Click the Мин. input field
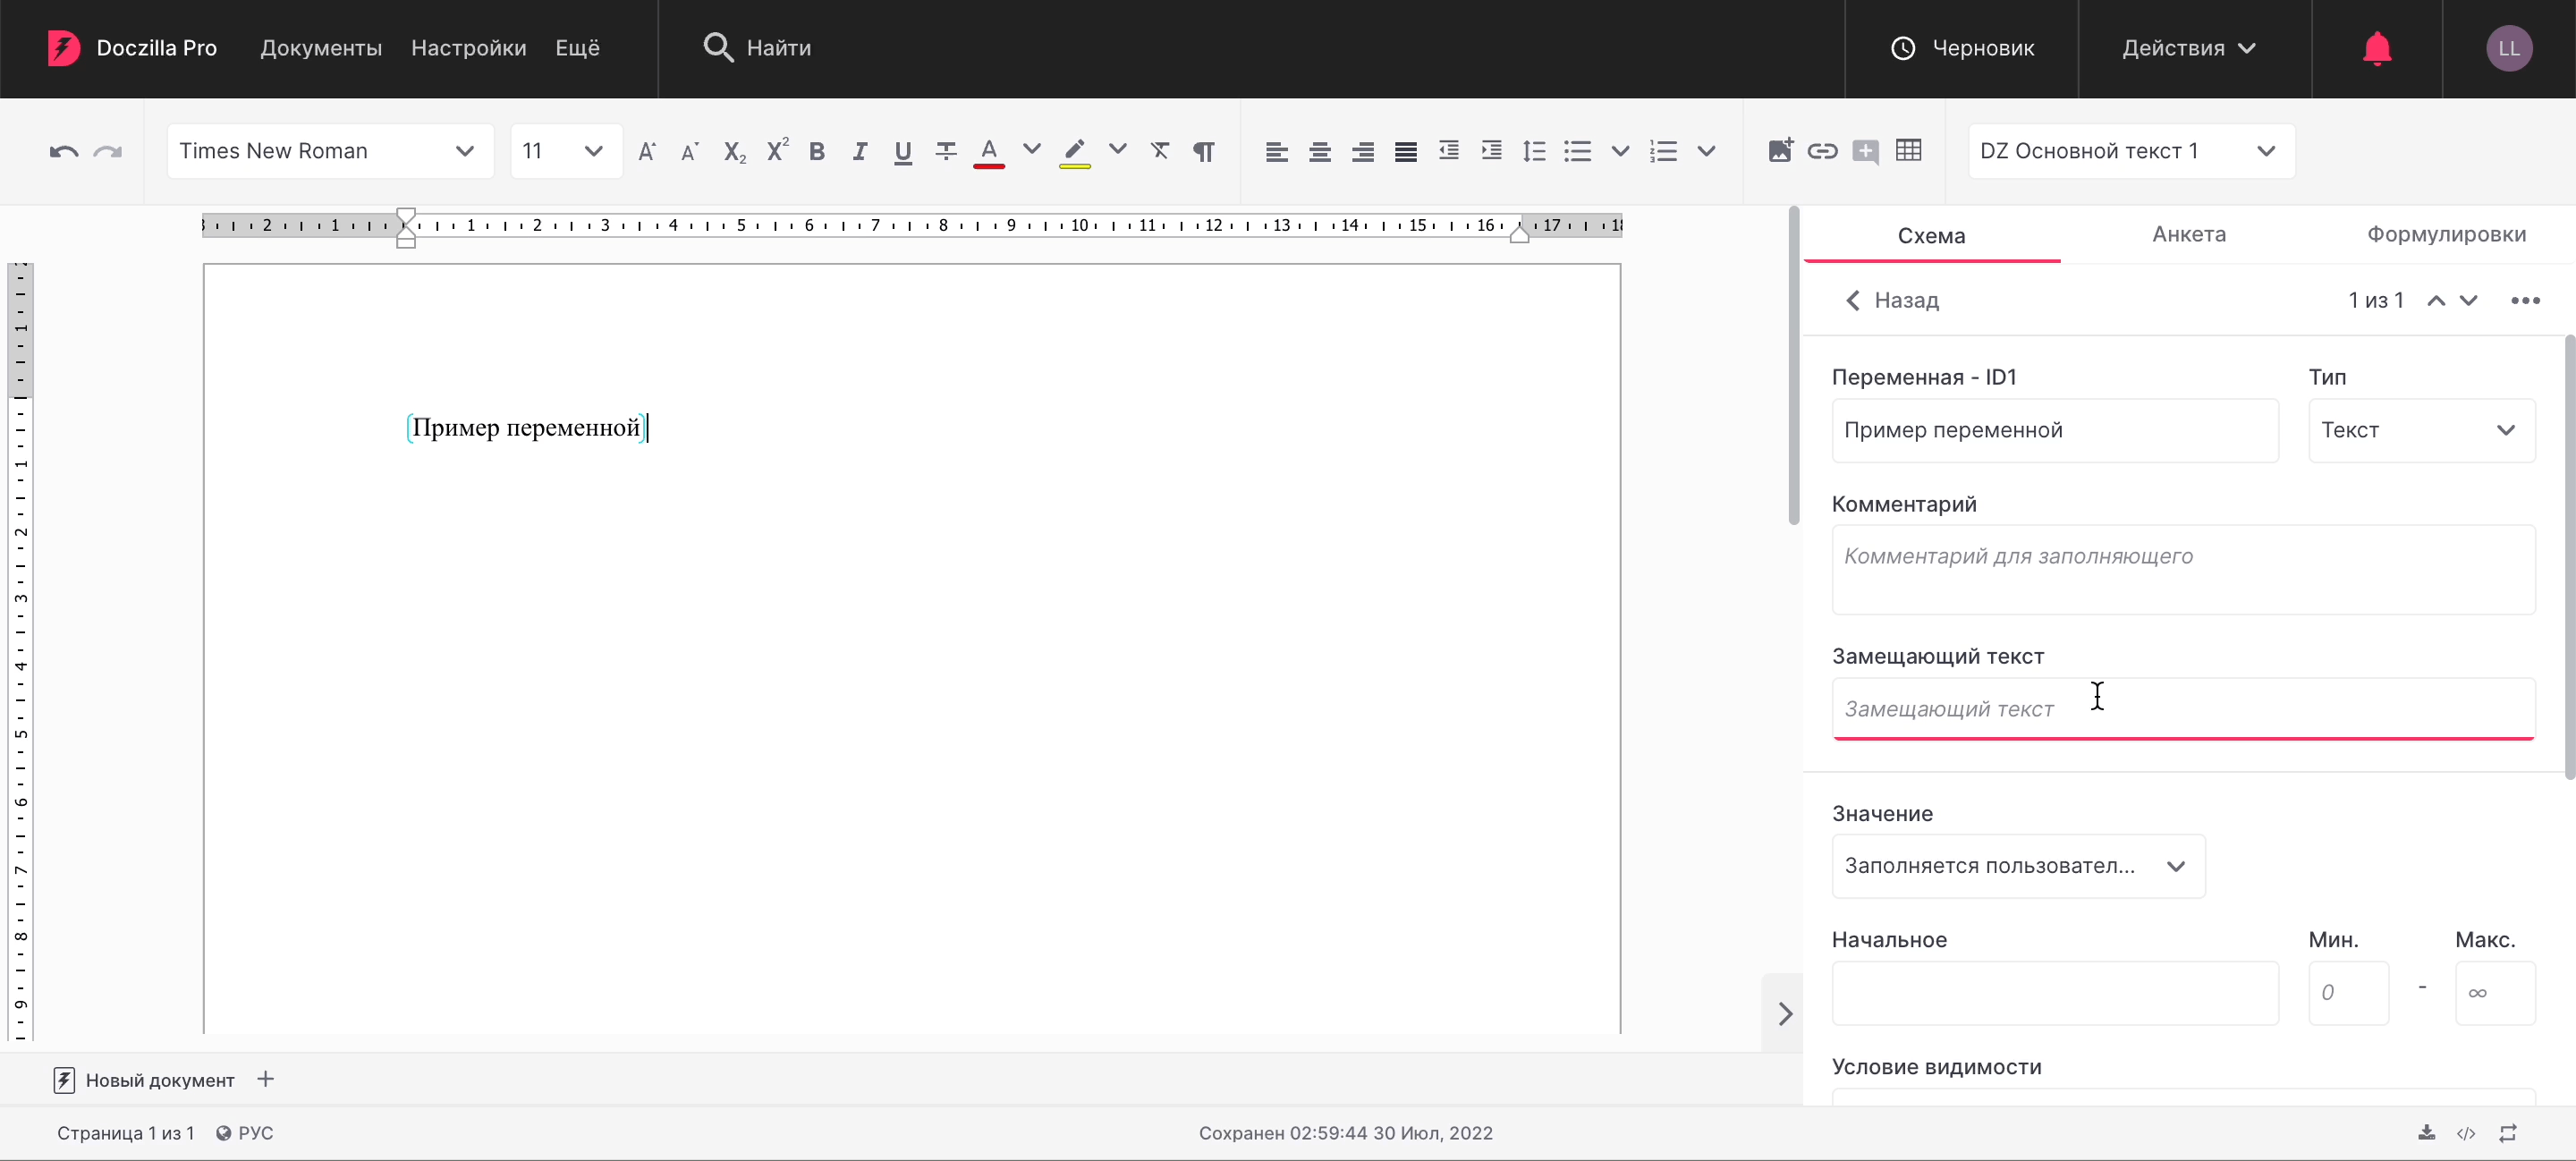The width and height of the screenshot is (2576, 1161). point(2348,993)
